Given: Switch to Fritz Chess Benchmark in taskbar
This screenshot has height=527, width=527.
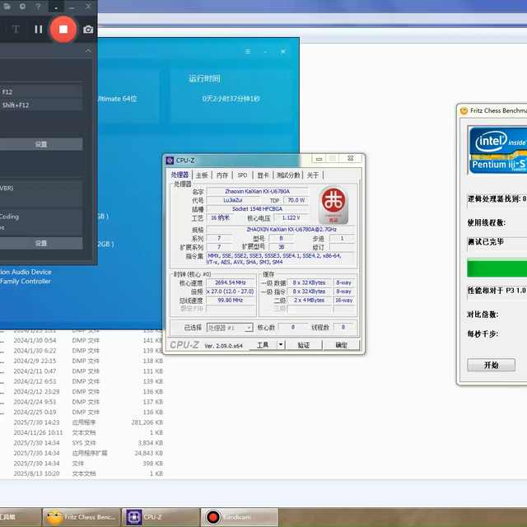Looking at the screenshot, I should point(82,517).
